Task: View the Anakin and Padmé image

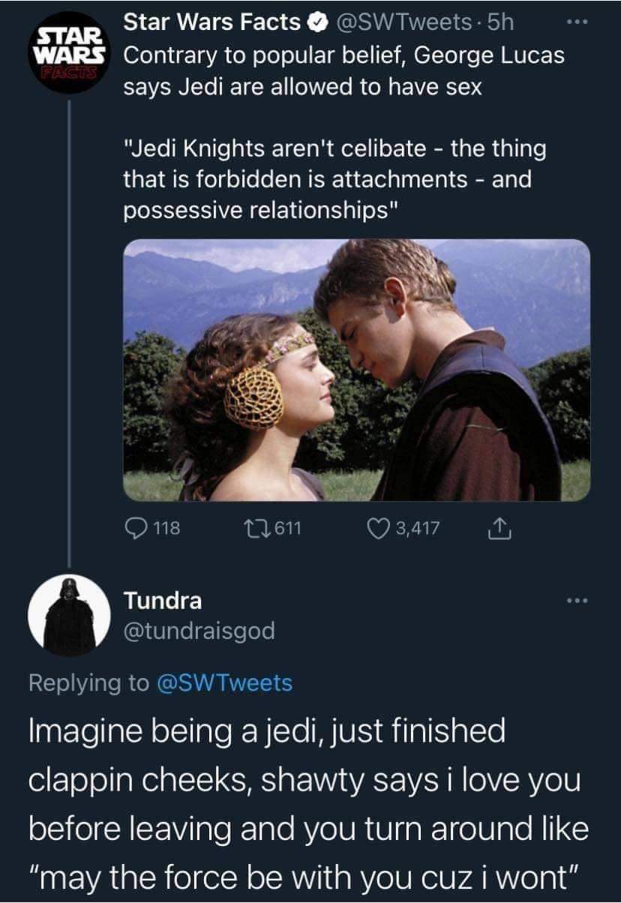Action: (x=357, y=370)
